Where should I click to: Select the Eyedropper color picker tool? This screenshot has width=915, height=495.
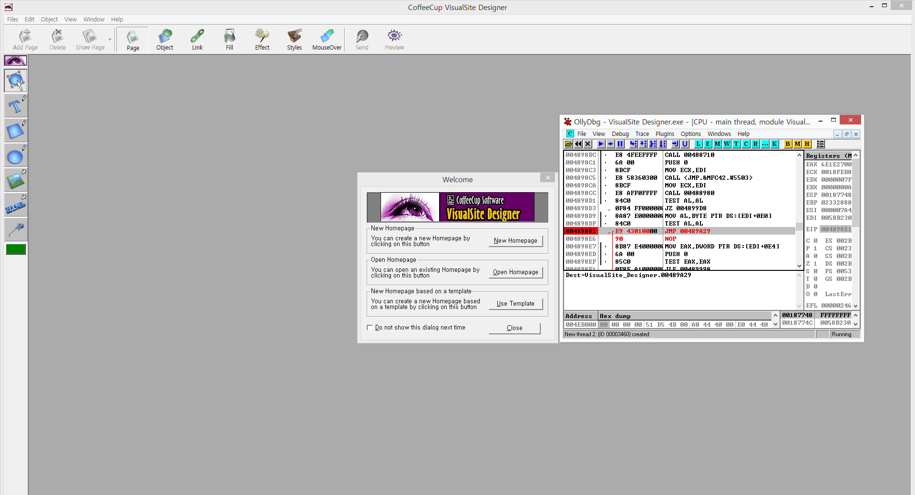(x=16, y=229)
